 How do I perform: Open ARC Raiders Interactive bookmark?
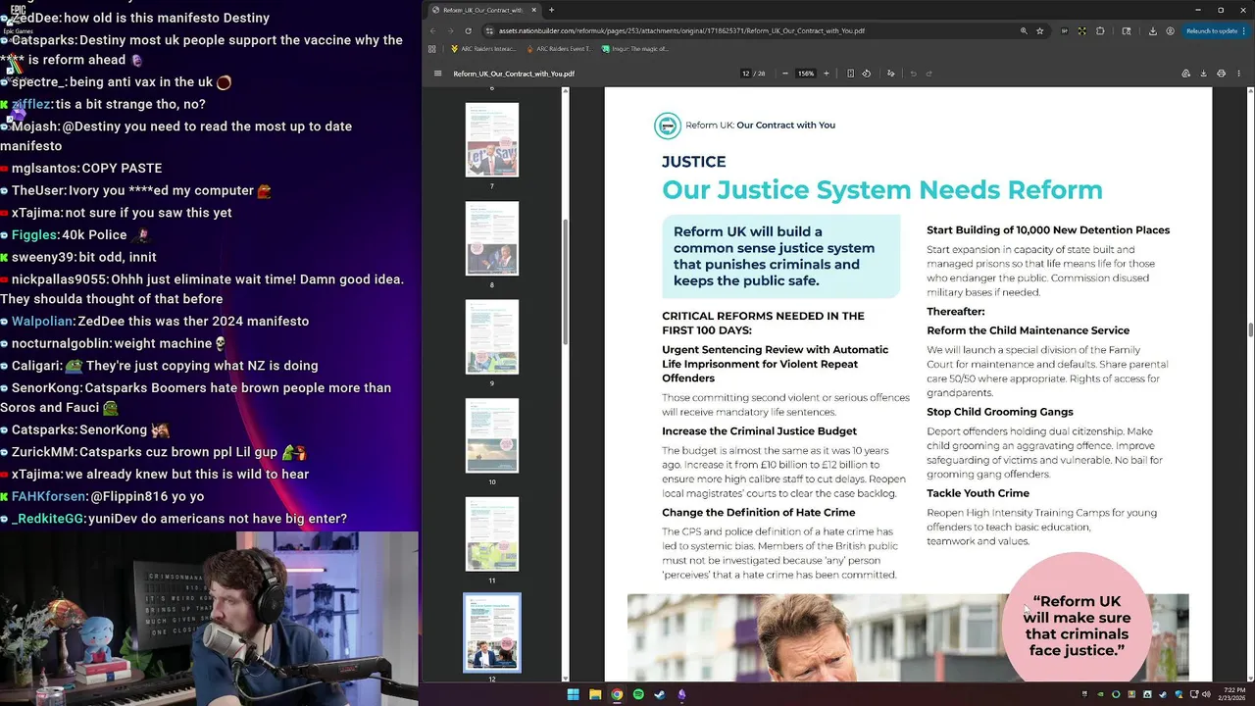481,48
